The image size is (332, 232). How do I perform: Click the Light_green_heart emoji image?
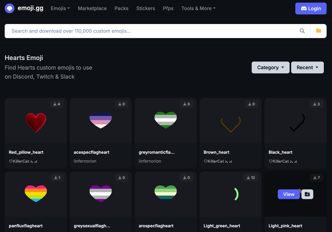click(x=236, y=194)
